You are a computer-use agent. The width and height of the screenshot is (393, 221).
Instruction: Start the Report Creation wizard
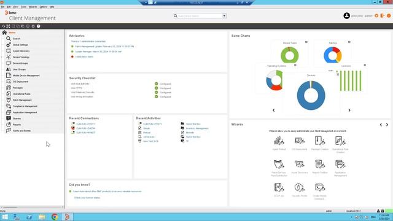320,165
